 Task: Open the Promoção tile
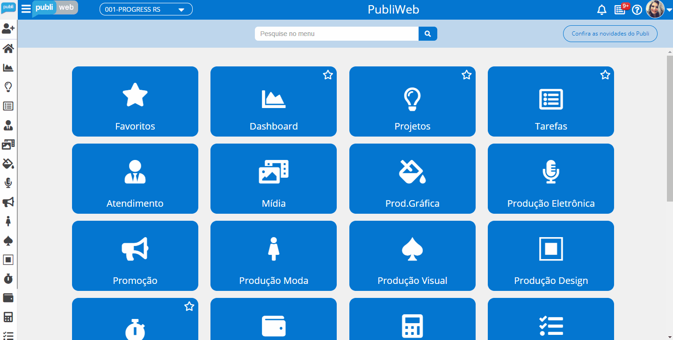(135, 256)
